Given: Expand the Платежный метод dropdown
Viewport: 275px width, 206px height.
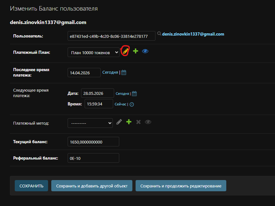Looking at the screenshot, I should pyautogui.click(x=90, y=123).
